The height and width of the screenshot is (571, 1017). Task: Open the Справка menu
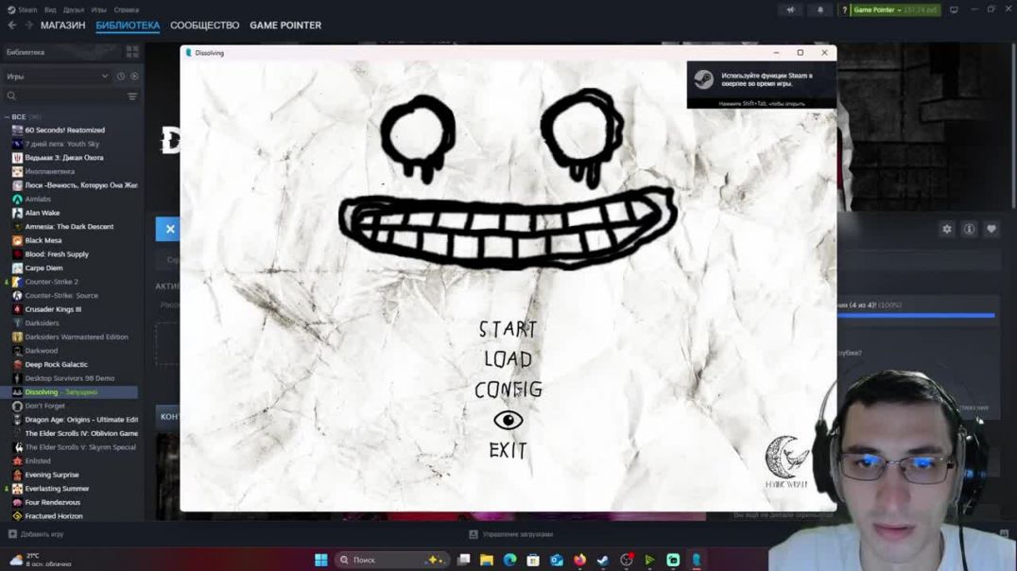126,9
